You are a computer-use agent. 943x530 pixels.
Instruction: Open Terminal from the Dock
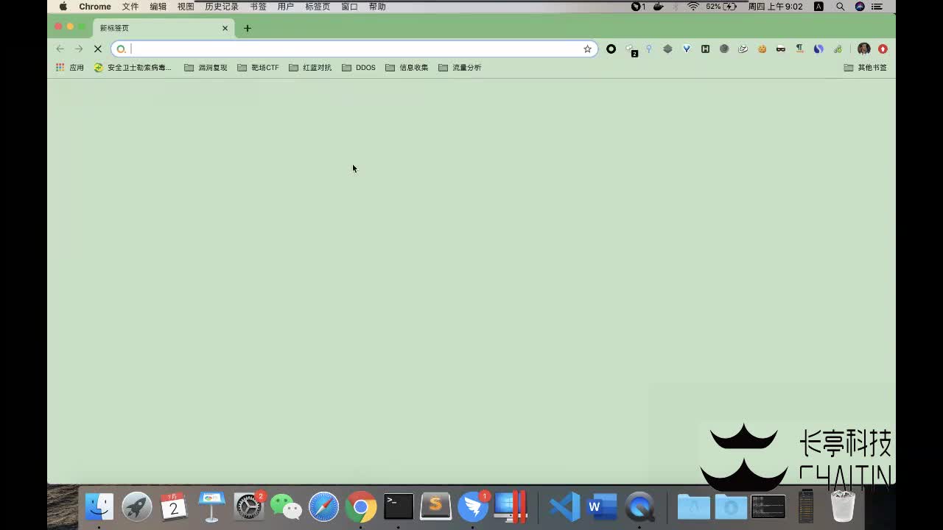[x=399, y=506]
